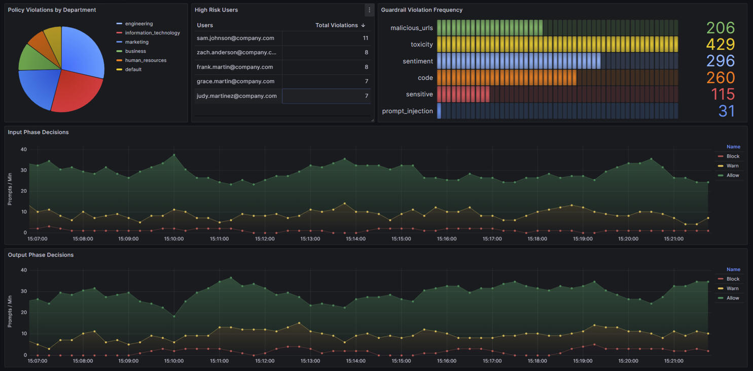Viewport: 753px width, 371px height.
Task: Click the Block series marker in Input Phase legend
Action: pyautogui.click(x=721, y=157)
